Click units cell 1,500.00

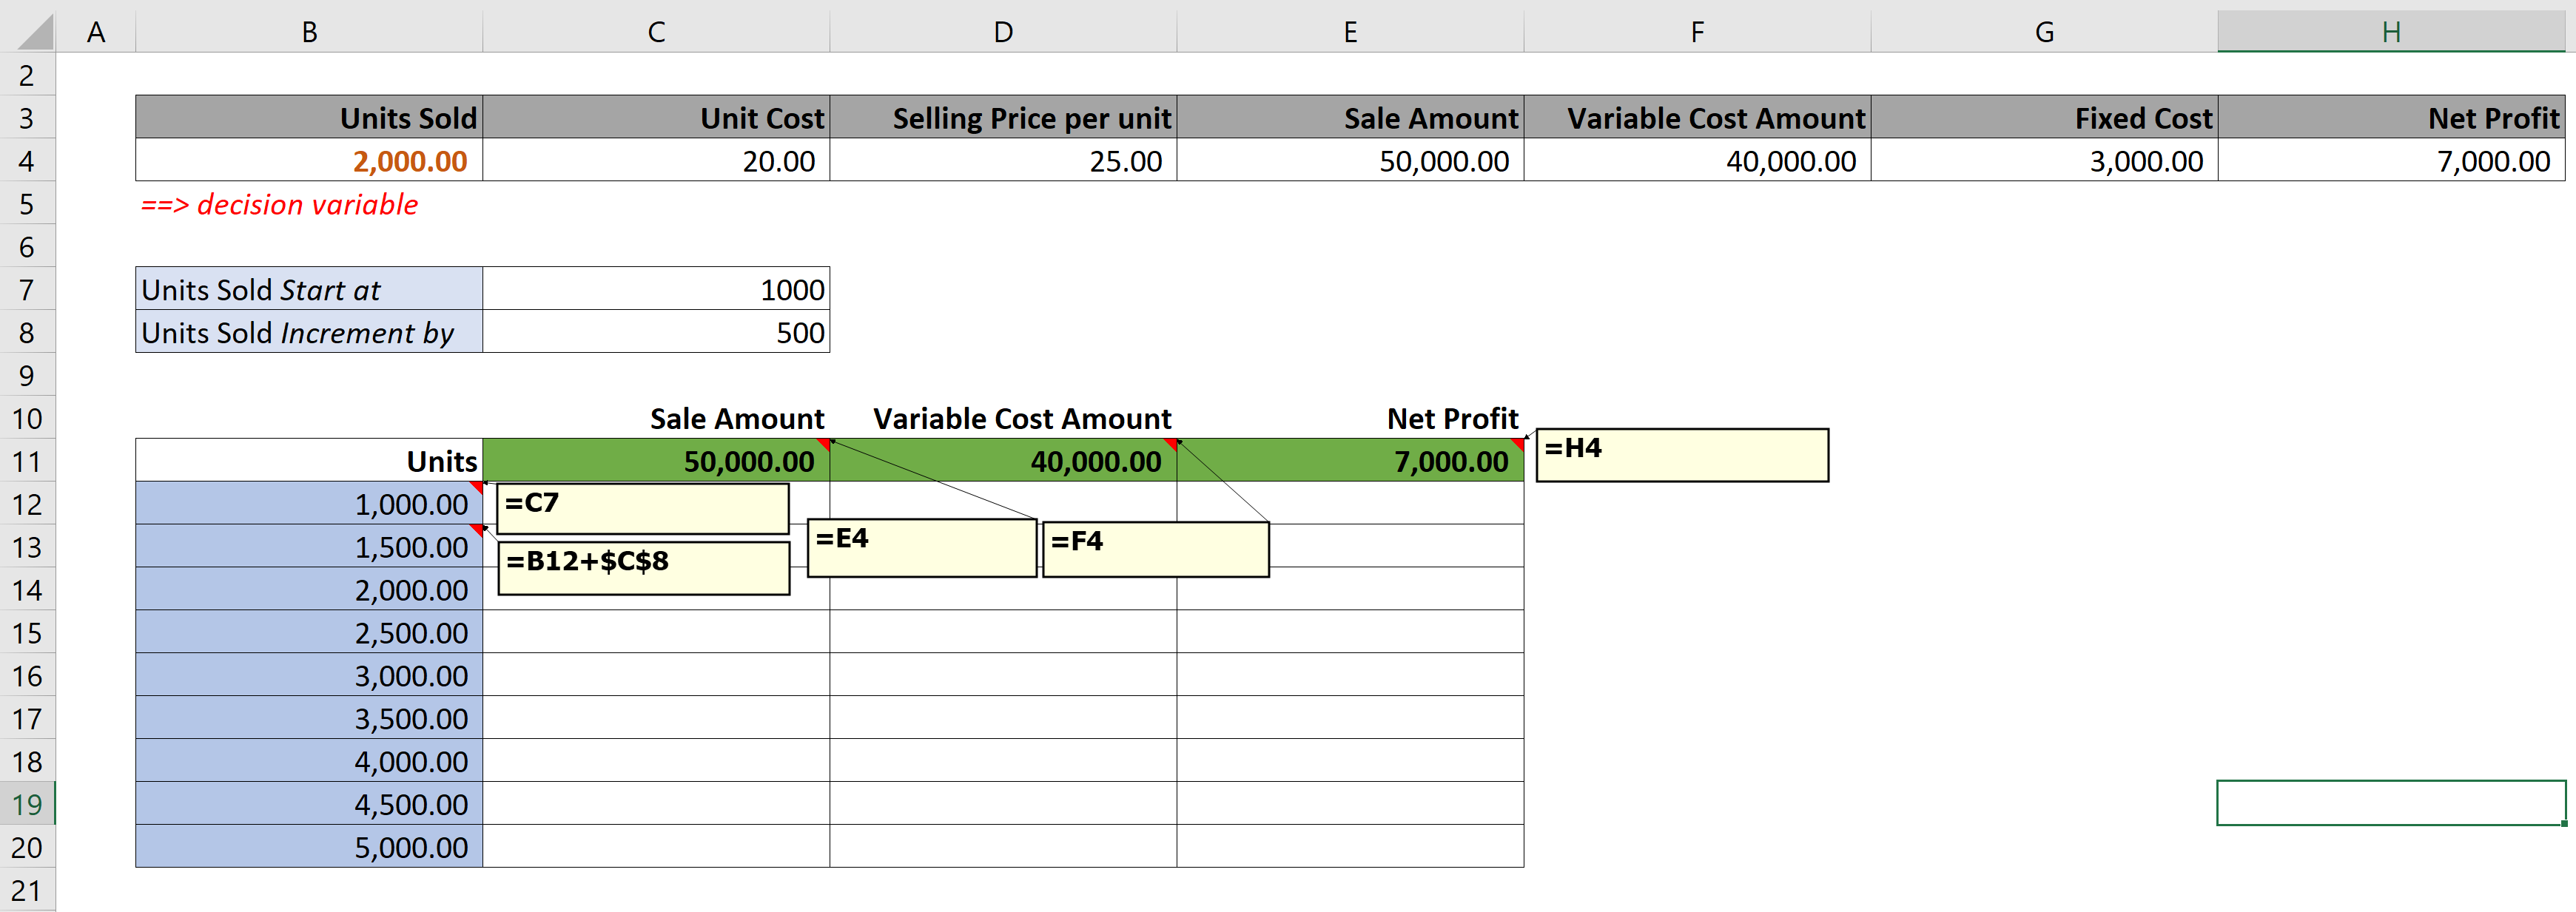(309, 547)
